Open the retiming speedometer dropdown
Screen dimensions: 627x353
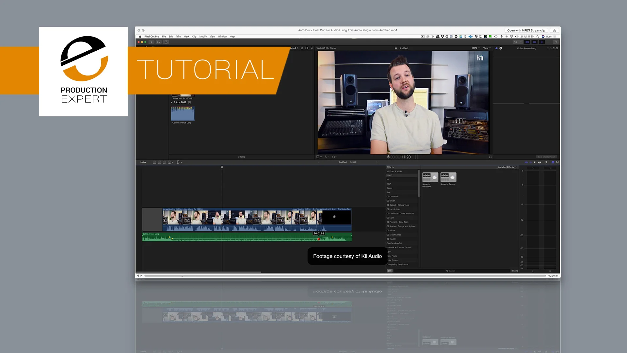click(334, 157)
